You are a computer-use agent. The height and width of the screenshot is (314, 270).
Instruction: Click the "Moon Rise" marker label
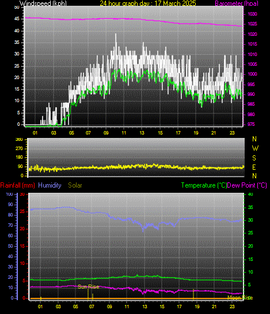240,298
